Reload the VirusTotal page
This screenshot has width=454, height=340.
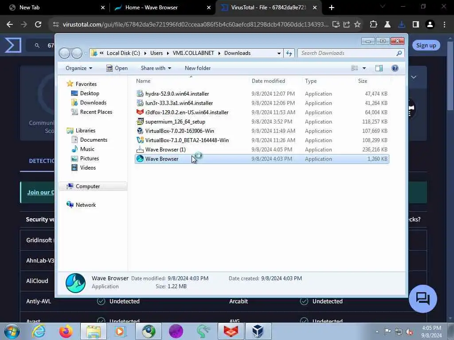38,24
